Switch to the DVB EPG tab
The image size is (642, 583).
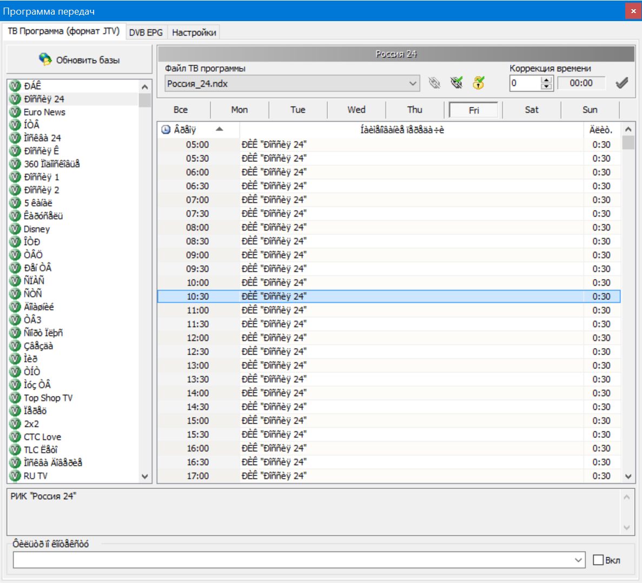pyautogui.click(x=146, y=32)
